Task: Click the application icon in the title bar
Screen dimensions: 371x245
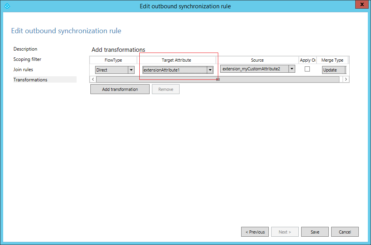Action: point(7,6)
